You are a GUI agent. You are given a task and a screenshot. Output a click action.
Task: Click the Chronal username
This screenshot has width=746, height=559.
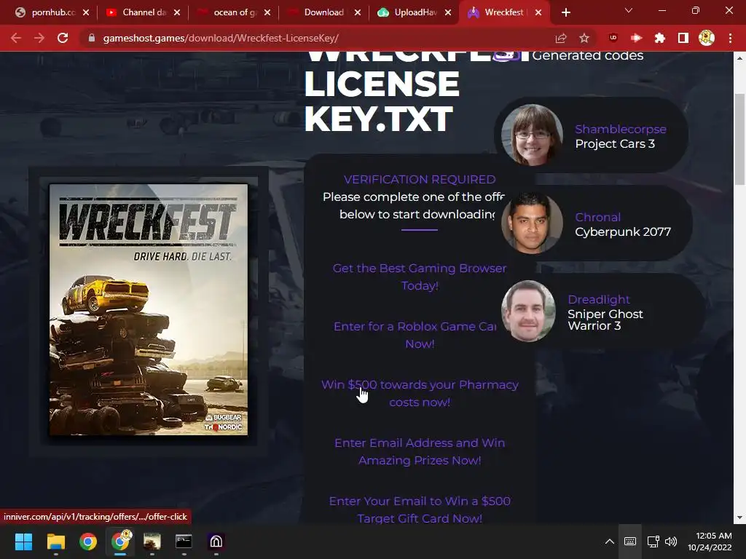coord(597,217)
